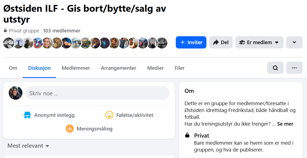Switch to the Medlemmer tab
Image resolution: width=307 pixels, height=158 pixels.
coord(76,68)
